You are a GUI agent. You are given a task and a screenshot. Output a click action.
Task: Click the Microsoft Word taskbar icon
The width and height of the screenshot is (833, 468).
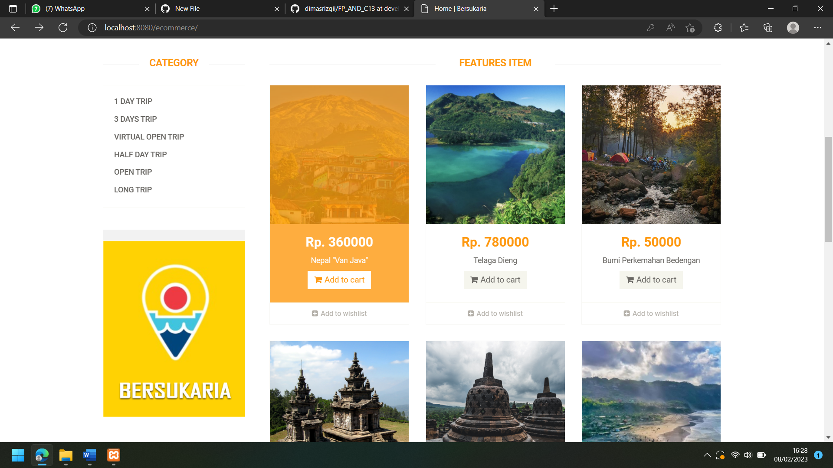click(x=89, y=455)
